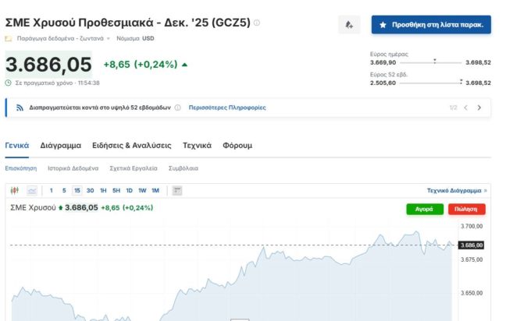
Task: Switch to the Ιστορικά Δεδομένα sub-tab
Action: [x=73, y=168]
